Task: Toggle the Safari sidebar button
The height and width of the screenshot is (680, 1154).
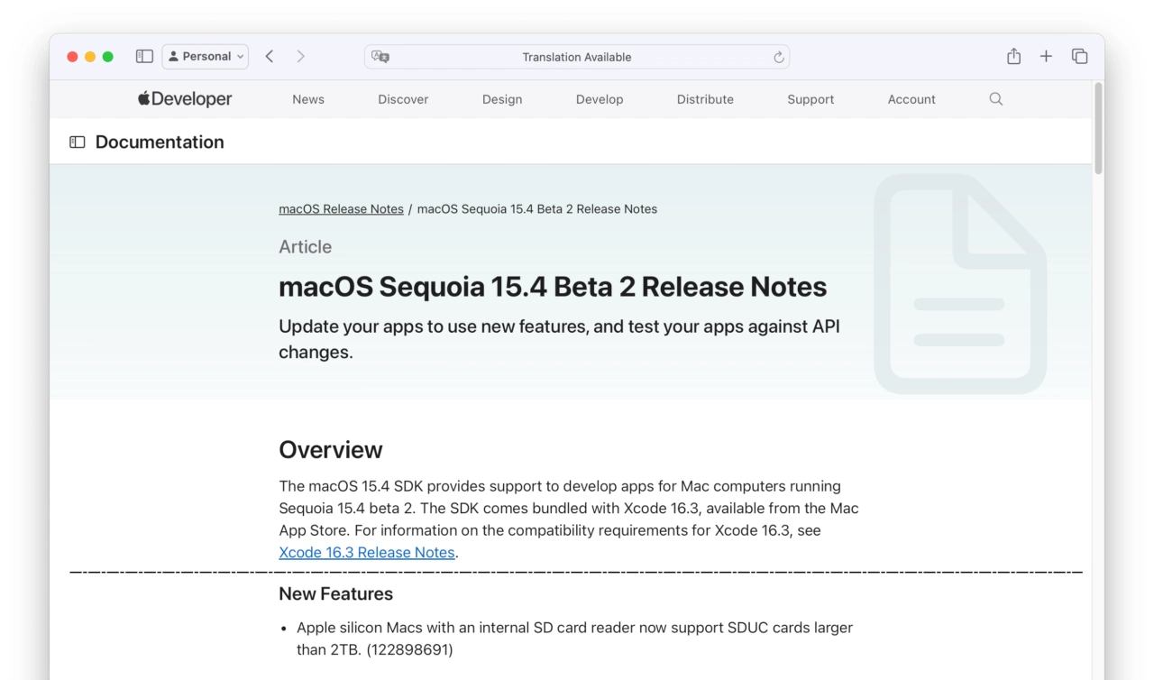Action: [144, 57]
